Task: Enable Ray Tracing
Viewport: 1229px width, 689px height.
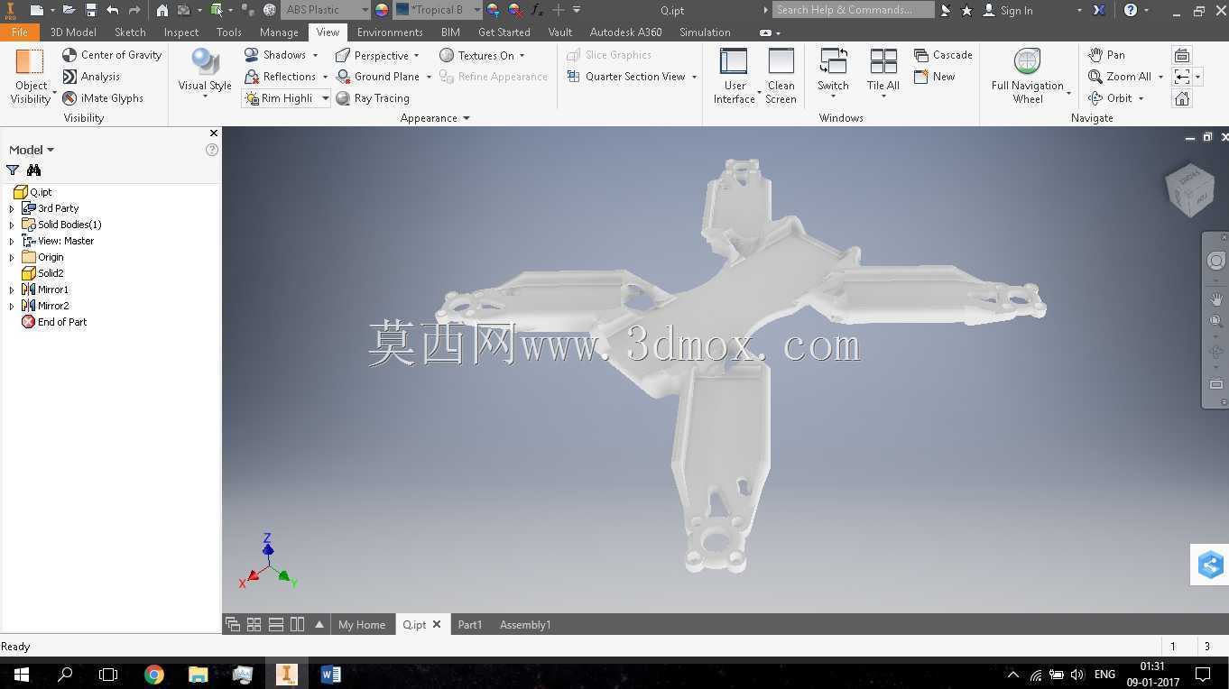Action: pyautogui.click(x=372, y=98)
